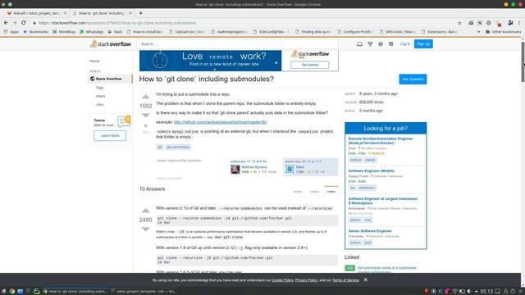Click the page vertical scrollbar thumb
Screen dimensions: 525x295
(x=523, y=61)
